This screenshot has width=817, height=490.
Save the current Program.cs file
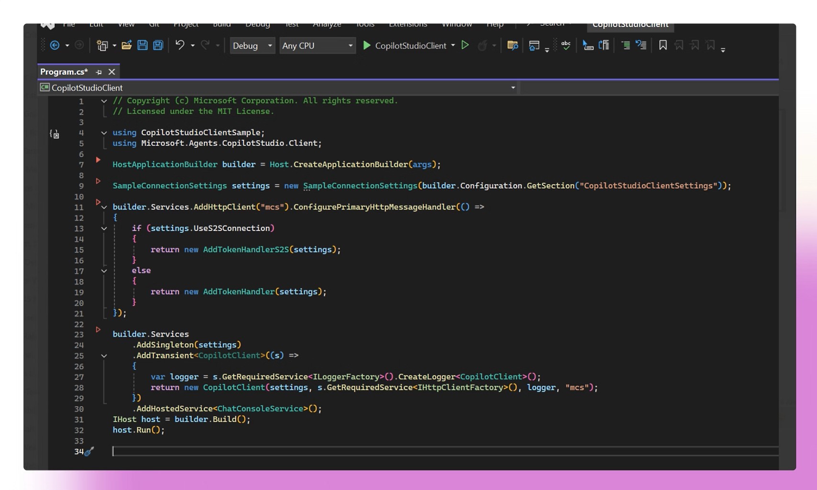tap(143, 45)
